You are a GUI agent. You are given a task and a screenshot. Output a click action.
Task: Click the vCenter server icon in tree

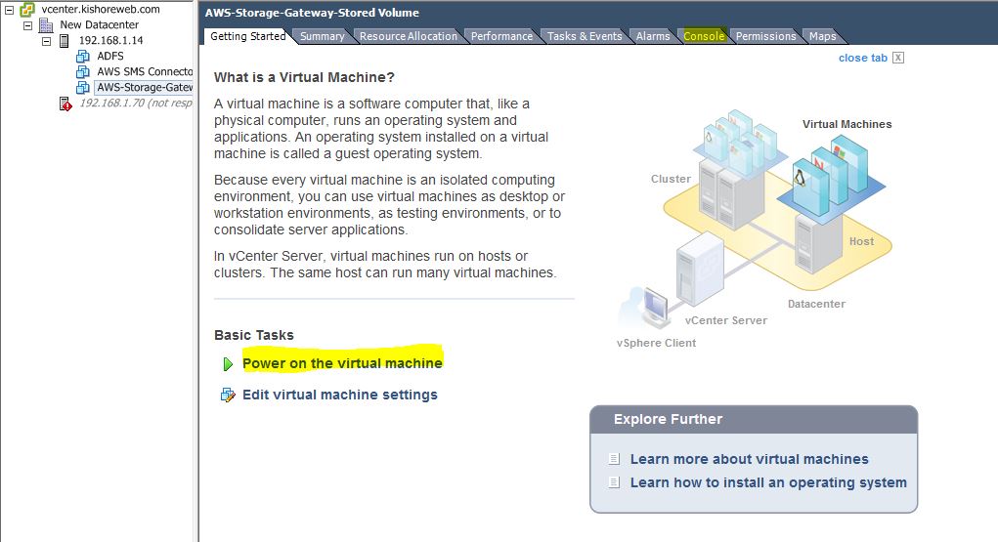coord(27,9)
